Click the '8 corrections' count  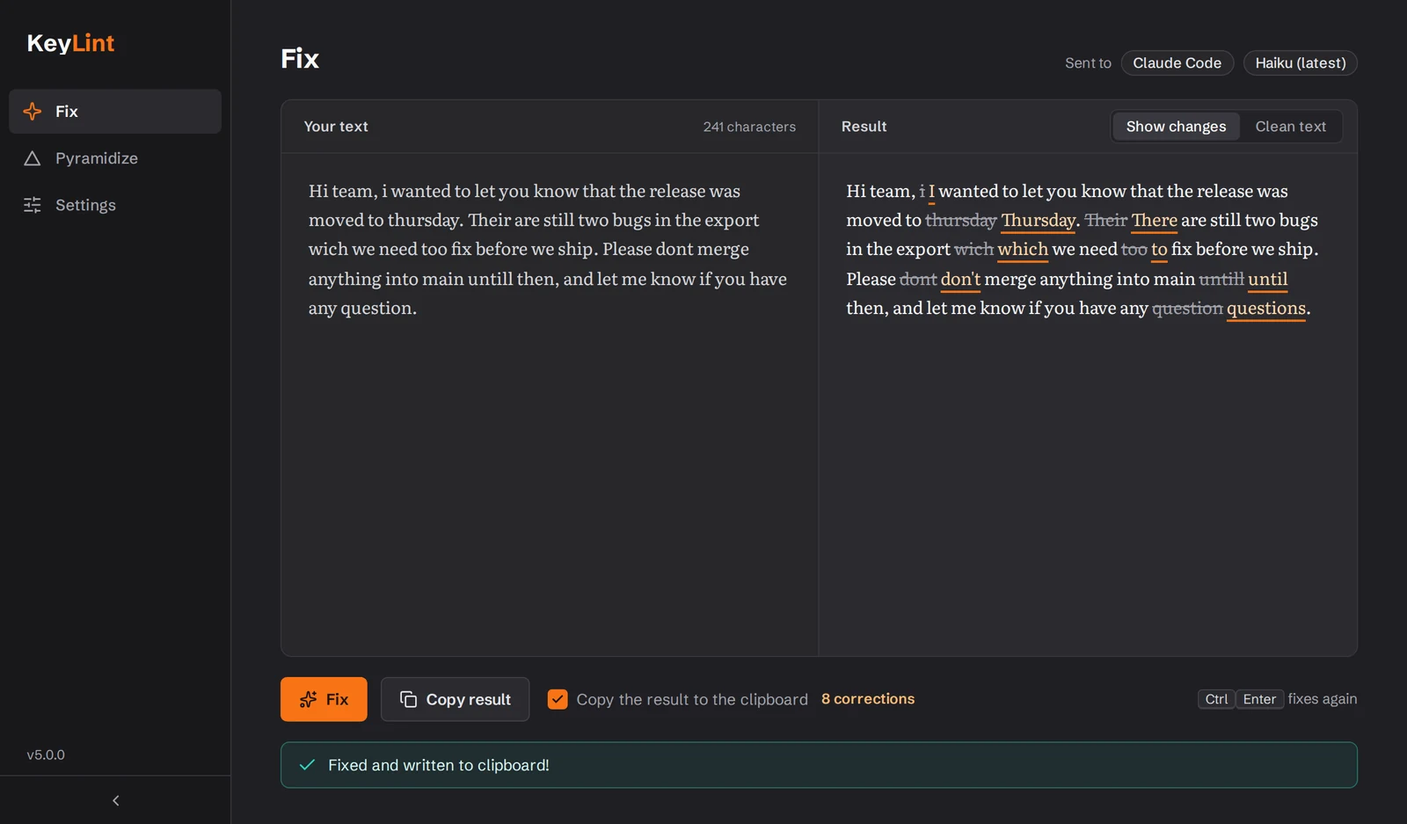point(868,699)
